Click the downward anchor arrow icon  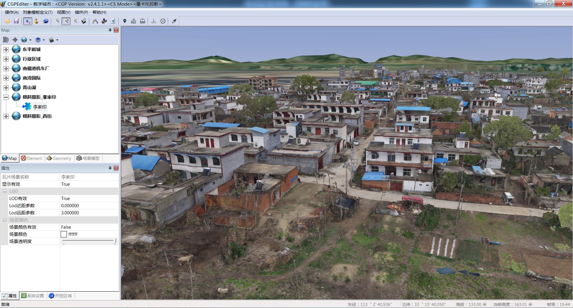click(153, 21)
